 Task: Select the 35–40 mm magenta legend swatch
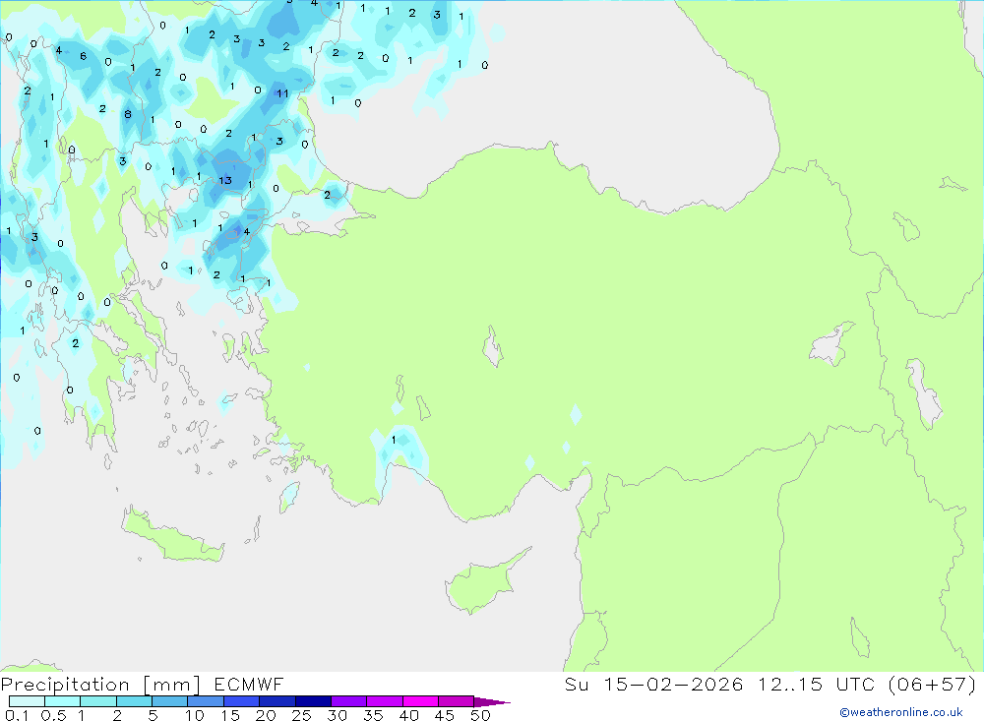coord(385,701)
